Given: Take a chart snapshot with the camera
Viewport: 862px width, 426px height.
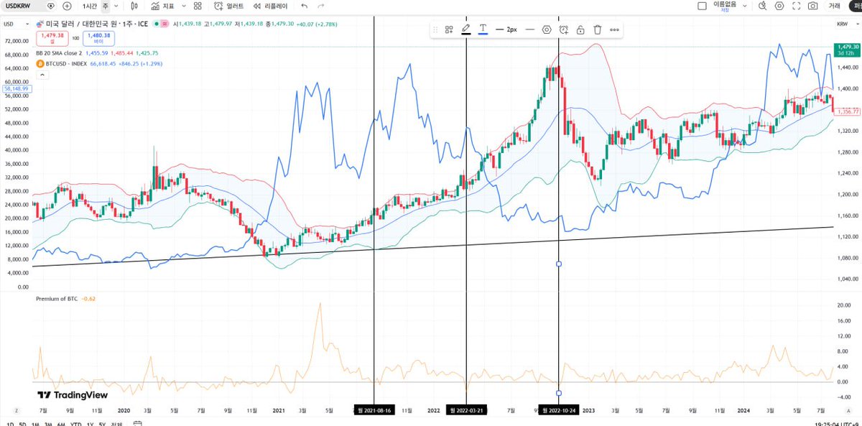Looking at the screenshot, I should point(812,6).
